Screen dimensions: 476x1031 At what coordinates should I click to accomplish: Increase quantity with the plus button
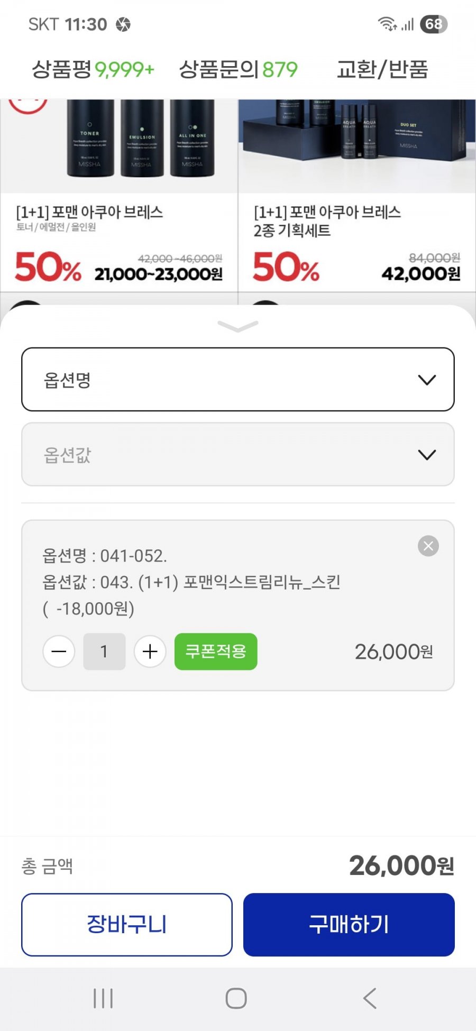point(150,651)
